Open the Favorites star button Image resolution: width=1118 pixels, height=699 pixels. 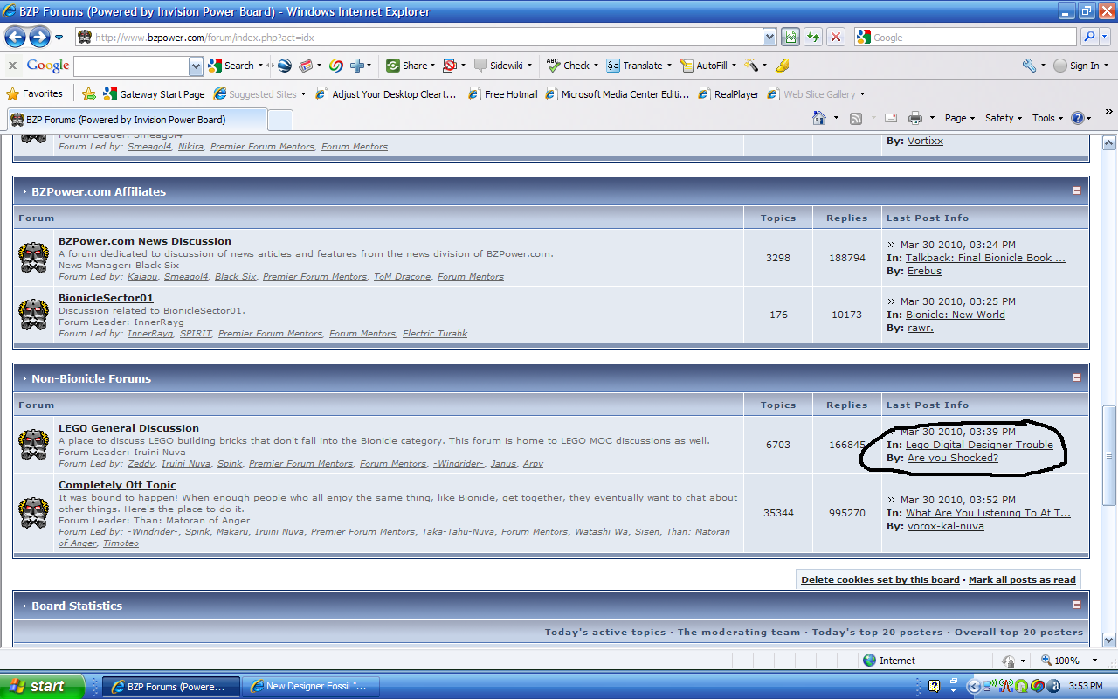(35, 94)
